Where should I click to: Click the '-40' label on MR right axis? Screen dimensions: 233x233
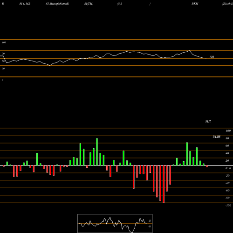(227, 183)
